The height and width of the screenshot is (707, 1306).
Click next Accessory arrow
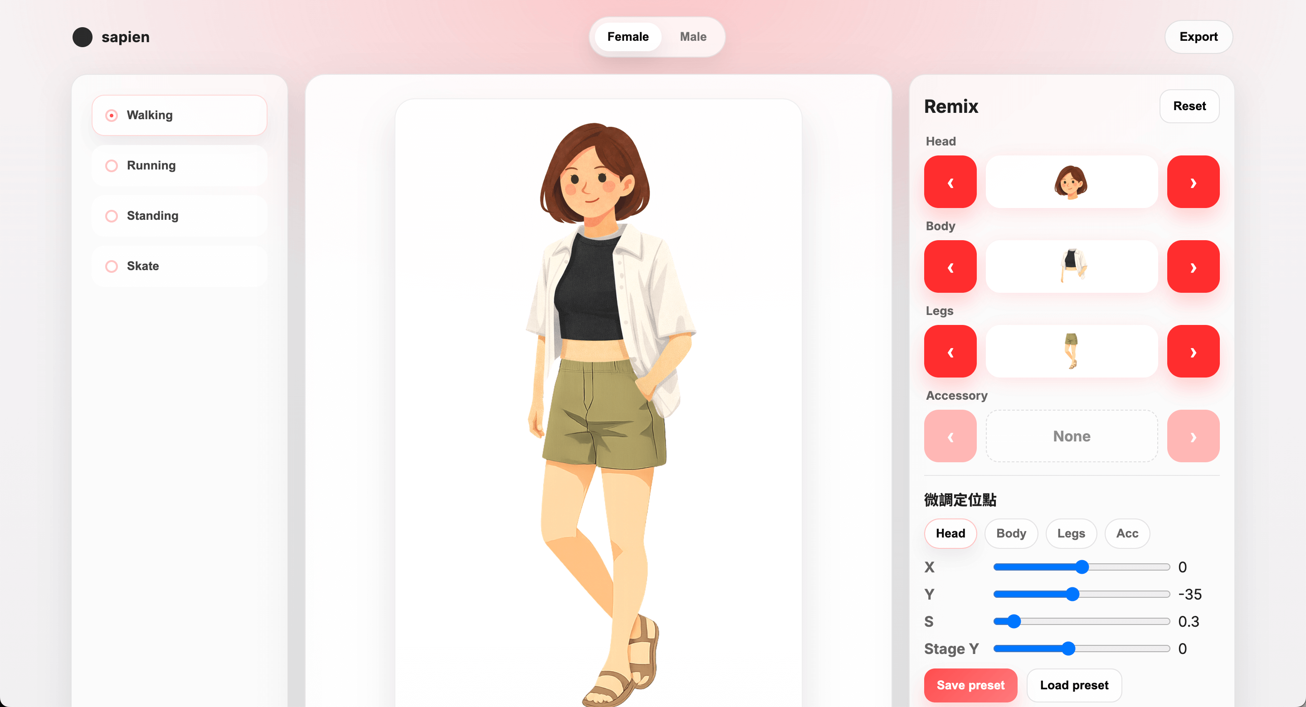[1193, 436]
